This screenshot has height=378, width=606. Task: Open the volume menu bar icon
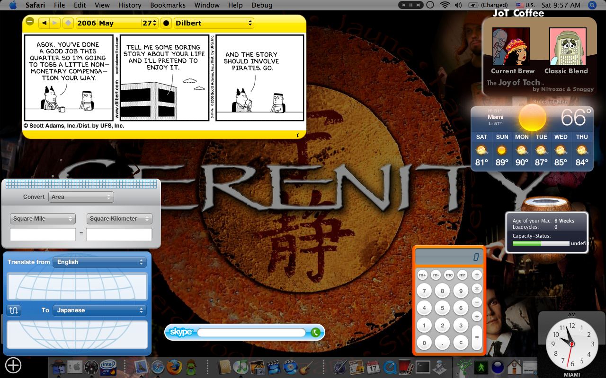458,5
